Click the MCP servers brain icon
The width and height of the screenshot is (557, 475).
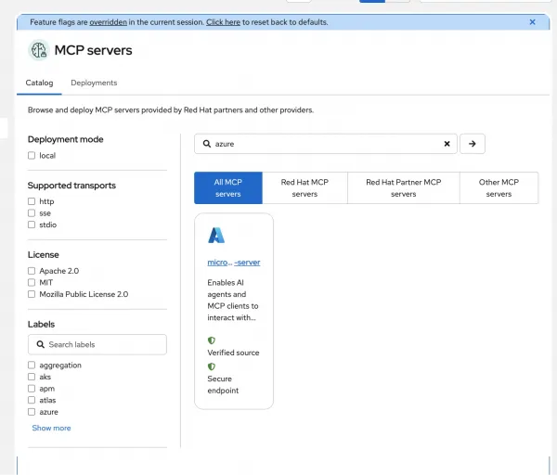(39, 50)
